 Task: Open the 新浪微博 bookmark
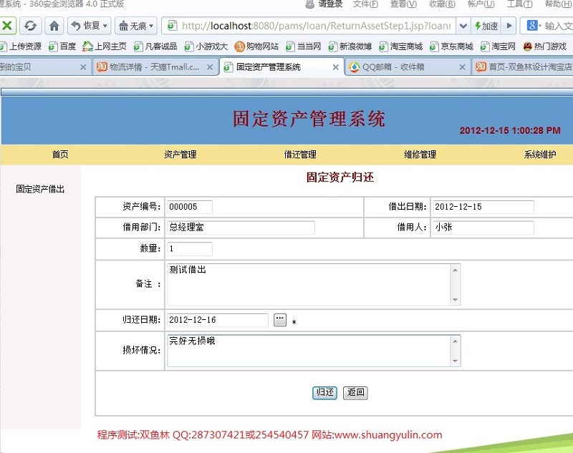point(350,47)
